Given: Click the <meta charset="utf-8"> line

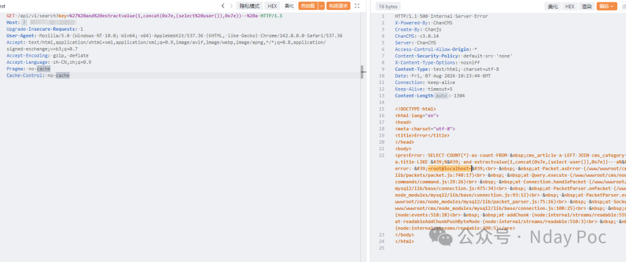Looking at the screenshot, I should tap(425, 129).
